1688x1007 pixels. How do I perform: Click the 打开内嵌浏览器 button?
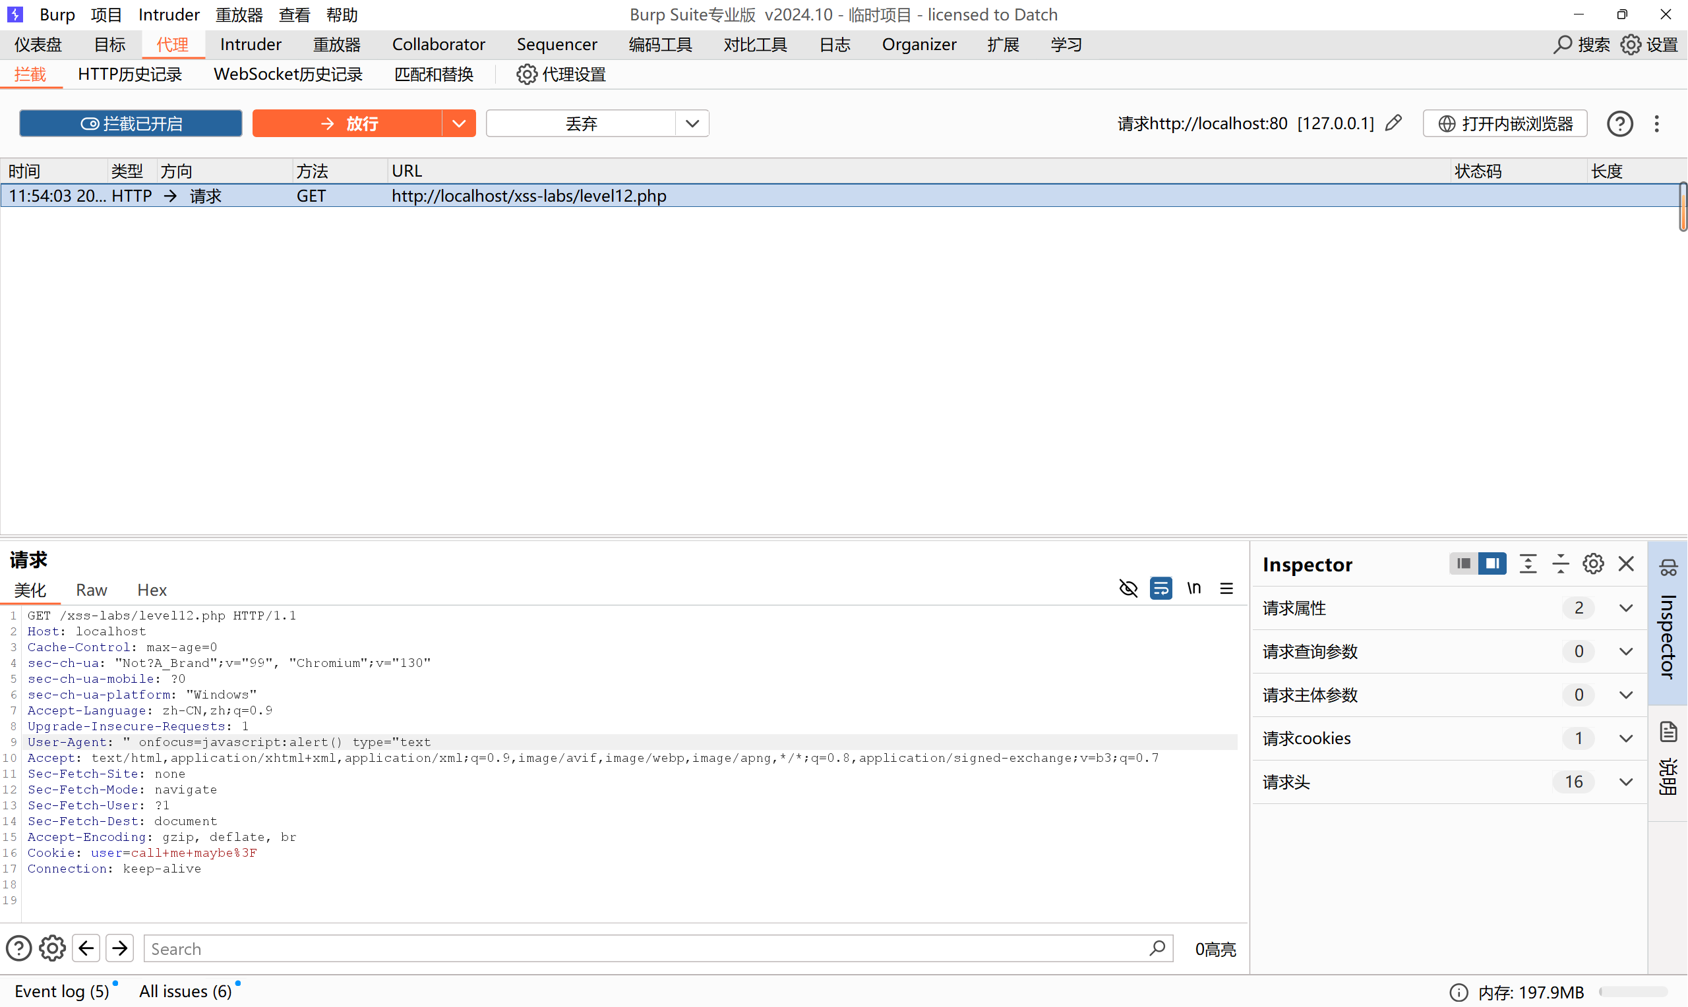(1505, 123)
